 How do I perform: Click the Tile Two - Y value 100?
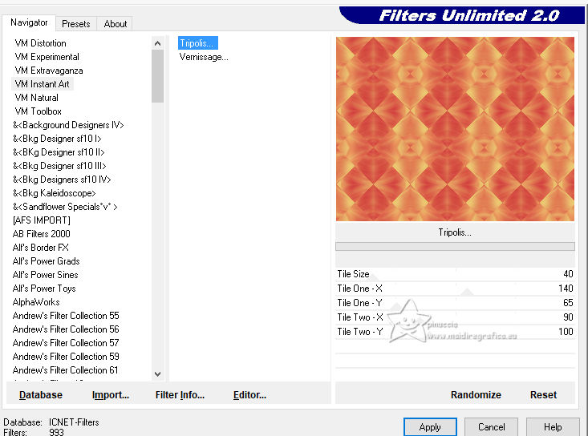coord(566,332)
